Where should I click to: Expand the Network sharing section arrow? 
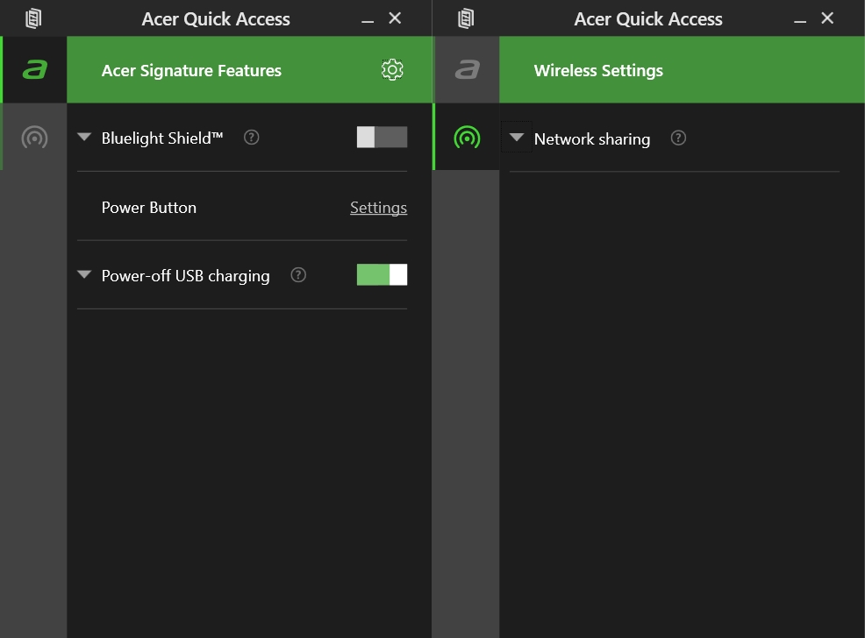(517, 138)
